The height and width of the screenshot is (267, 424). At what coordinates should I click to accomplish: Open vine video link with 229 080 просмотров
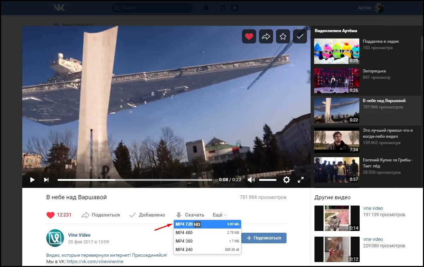point(373,239)
